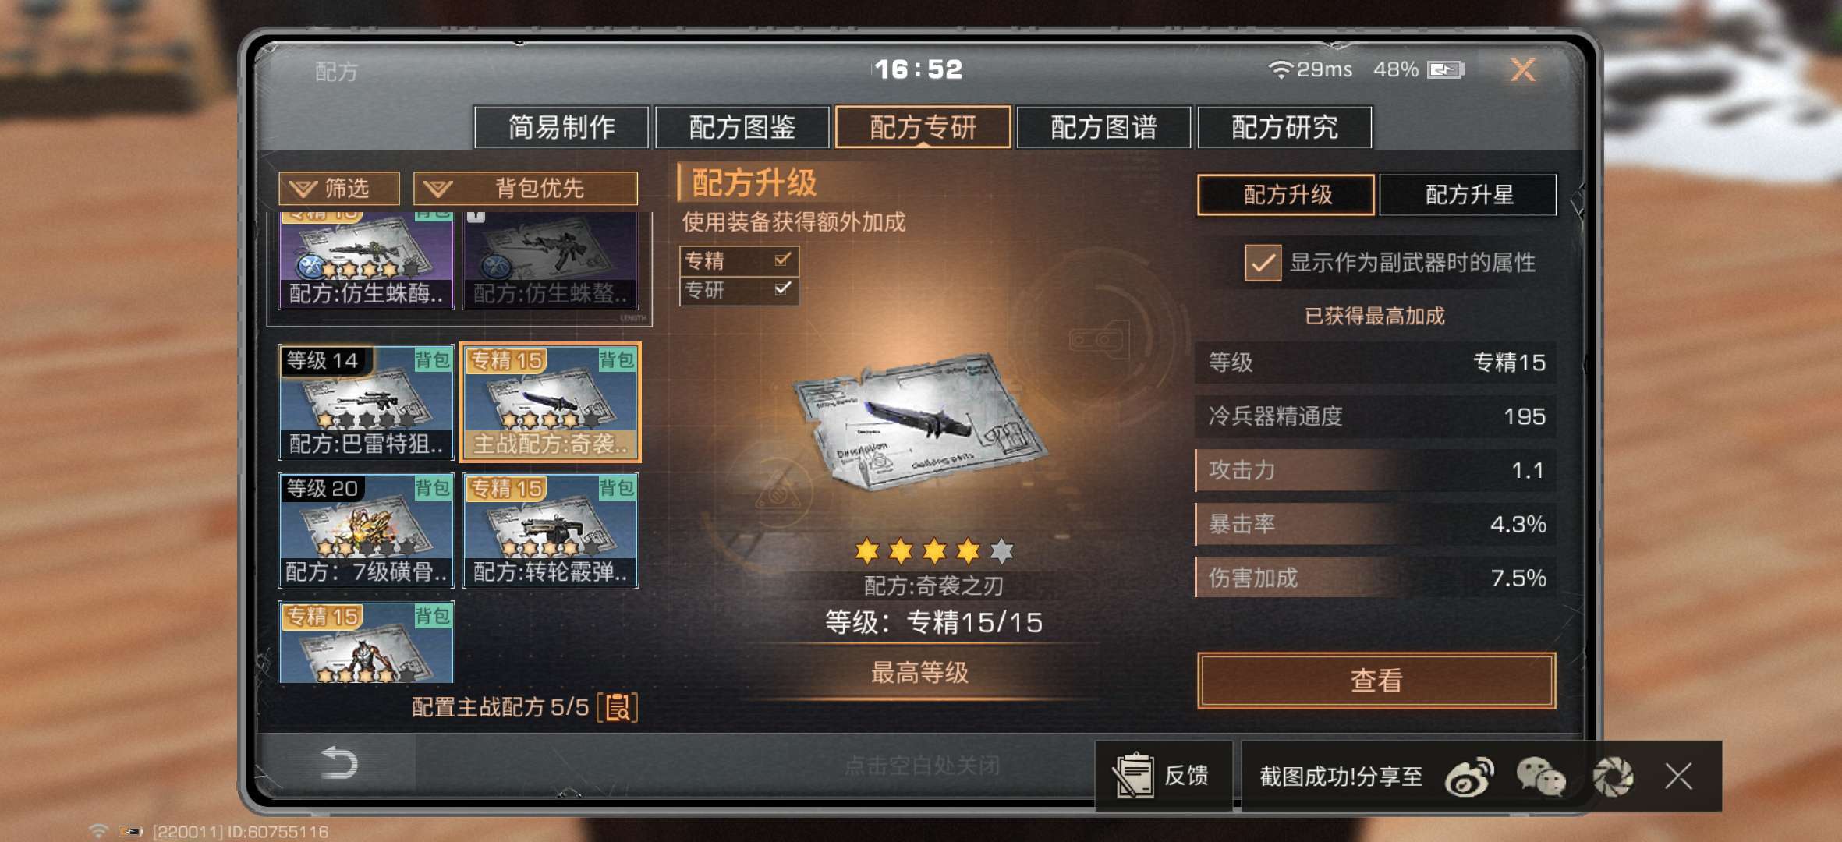Toggle the 专研 filter checkbox

(783, 289)
